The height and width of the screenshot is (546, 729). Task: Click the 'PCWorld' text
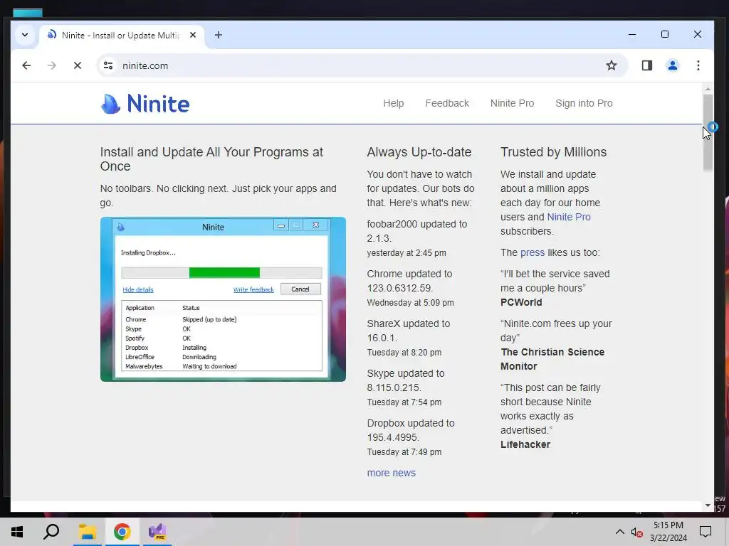pos(521,302)
